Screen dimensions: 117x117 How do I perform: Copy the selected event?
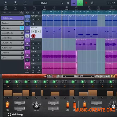[89, 8]
